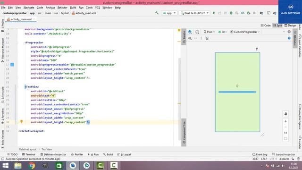Image resolution: width=302 pixels, height=170 pixels.
Task: Click the 1:1 zoom to 100% button
Action: (285, 133)
